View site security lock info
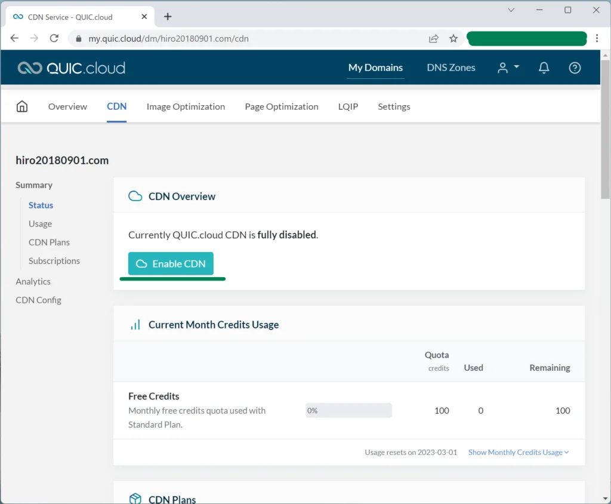This screenshot has width=611, height=504. [x=78, y=39]
